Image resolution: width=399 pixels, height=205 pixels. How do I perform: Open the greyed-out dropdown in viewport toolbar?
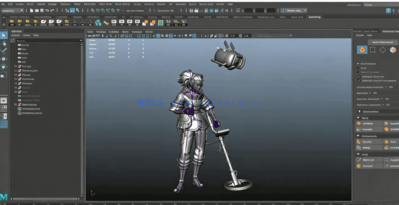[274, 36]
